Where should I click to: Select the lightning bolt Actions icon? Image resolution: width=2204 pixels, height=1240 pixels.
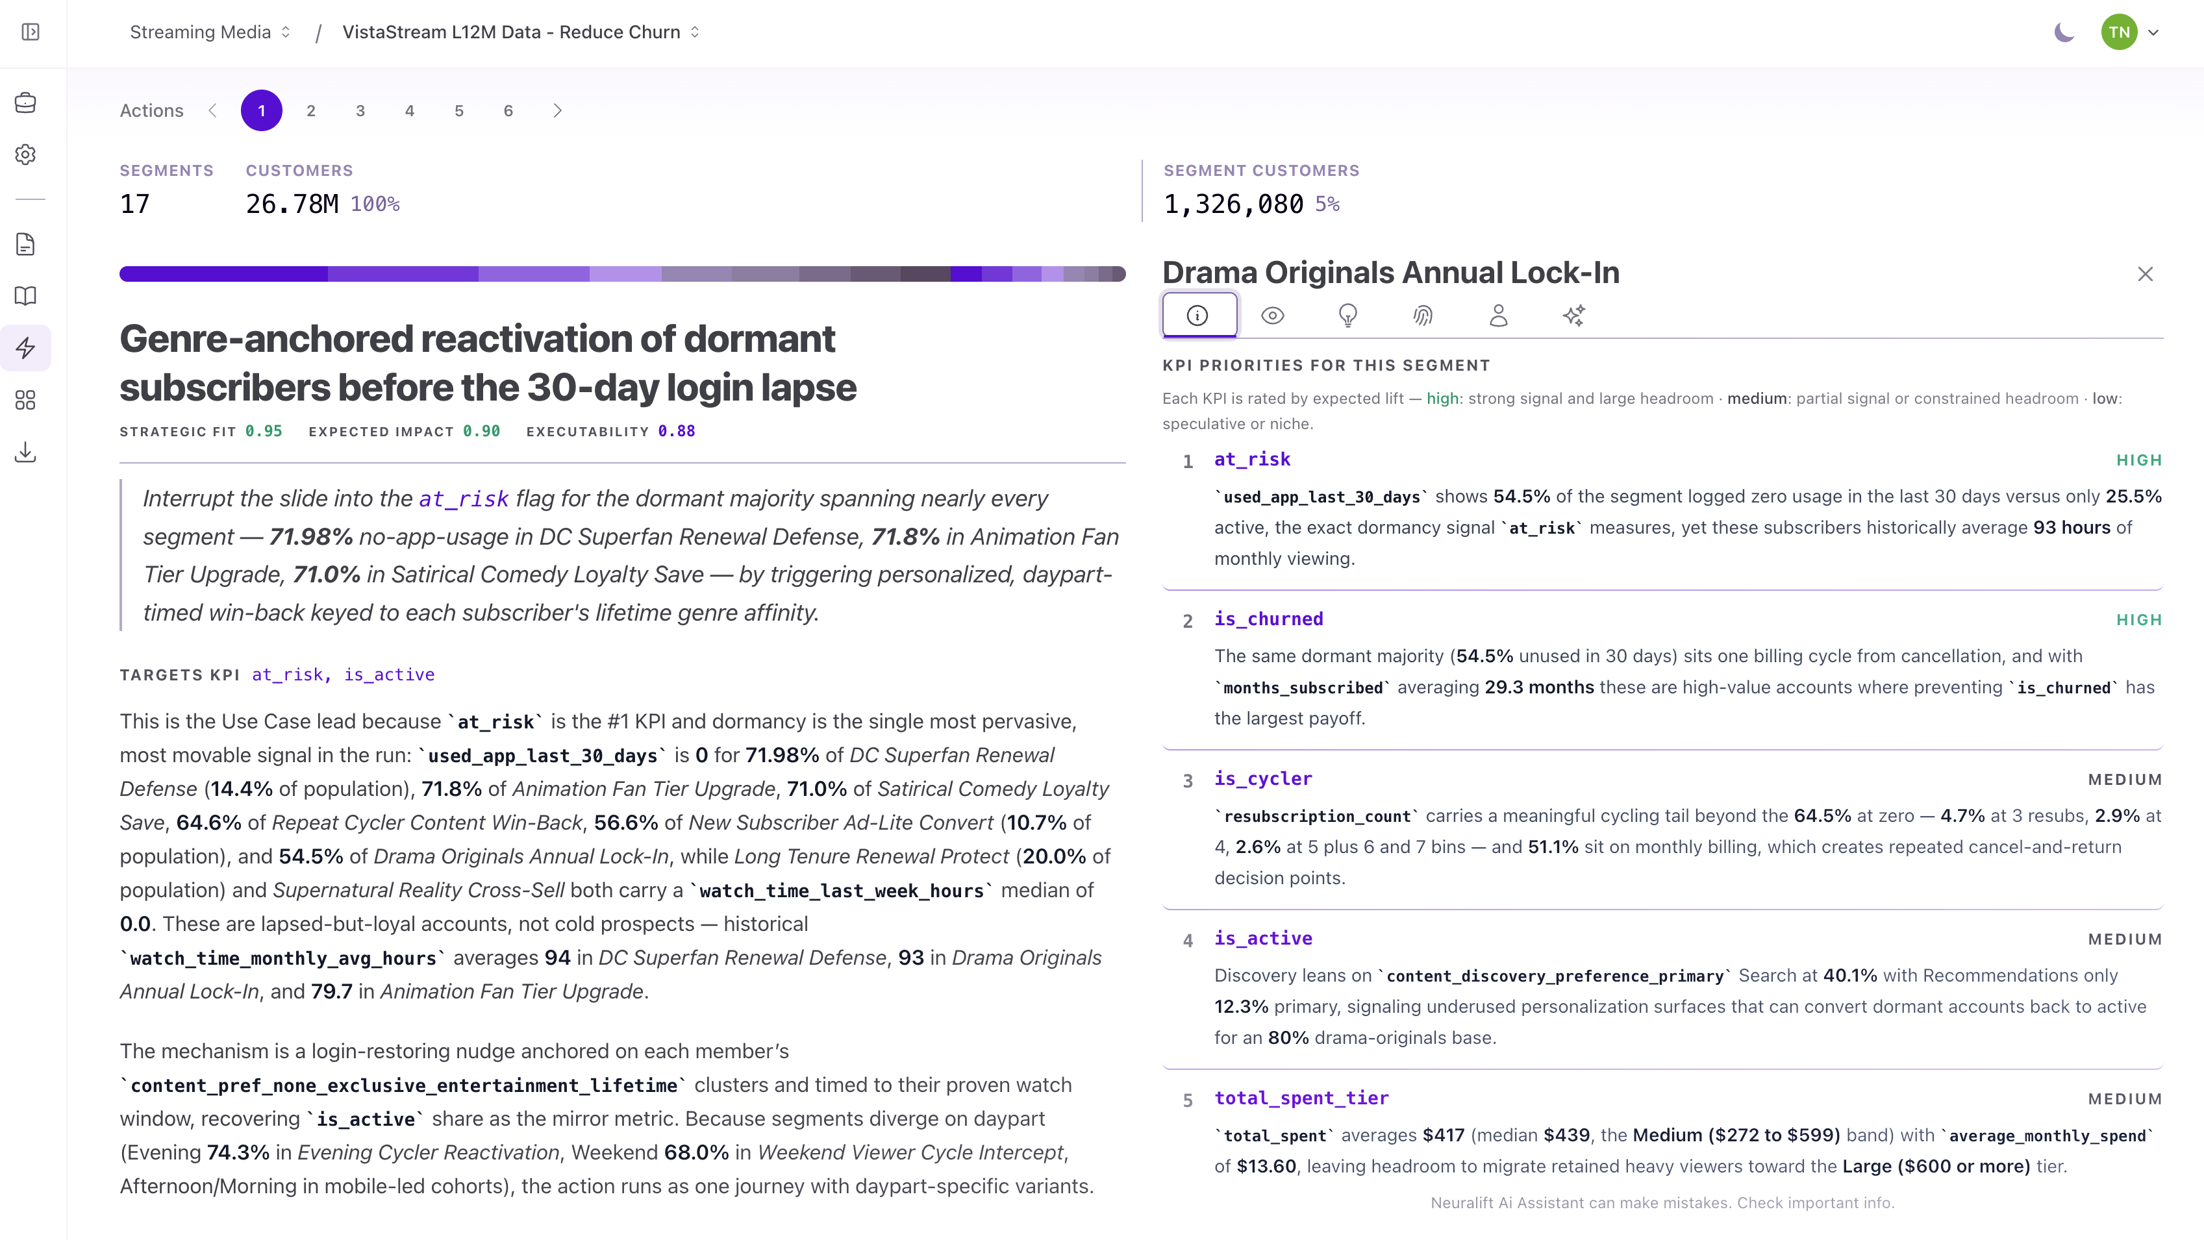pos(26,348)
